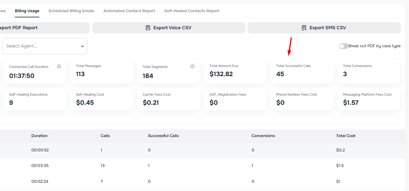Click info icon on Total Segments card
The height and width of the screenshot is (191, 409).
pyautogui.click(x=192, y=66)
